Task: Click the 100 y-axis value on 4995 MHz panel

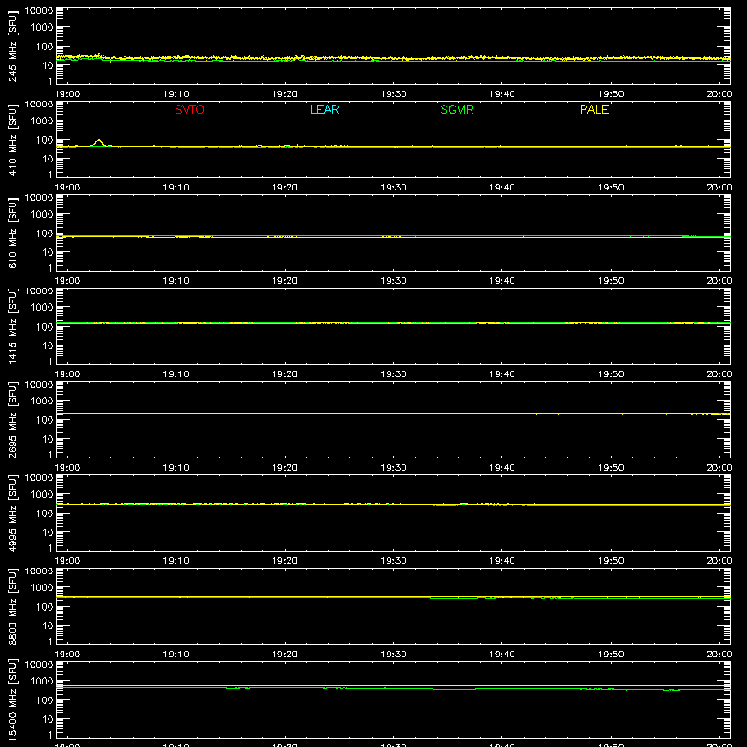Action: coord(45,514)
